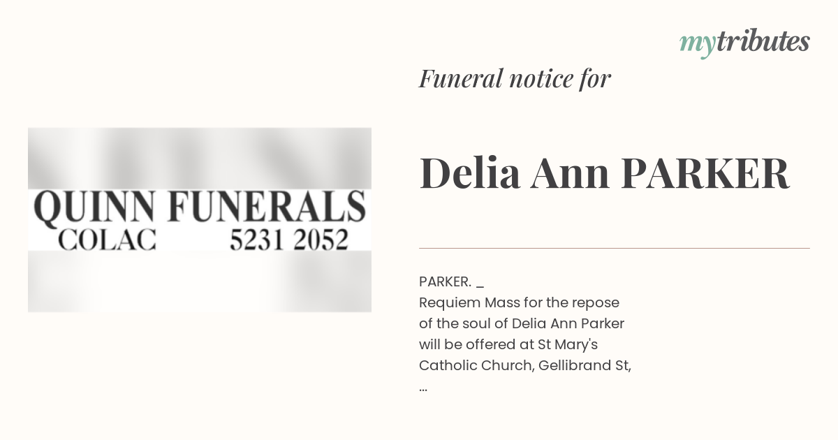Image resolution: width=838 pixels, height=440 pixels.
Task: Click the "tributes" part of logo
Action: [763, 41]
